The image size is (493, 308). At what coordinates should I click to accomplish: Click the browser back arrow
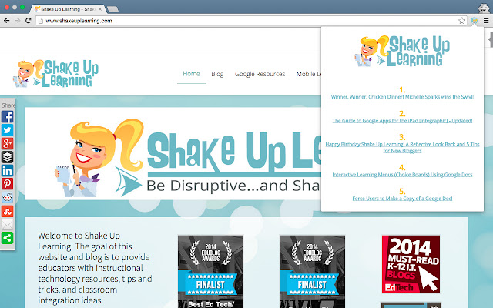pos(7,21)
